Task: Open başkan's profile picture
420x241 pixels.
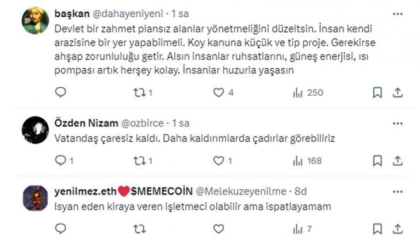Action: [x=35, y=21]
